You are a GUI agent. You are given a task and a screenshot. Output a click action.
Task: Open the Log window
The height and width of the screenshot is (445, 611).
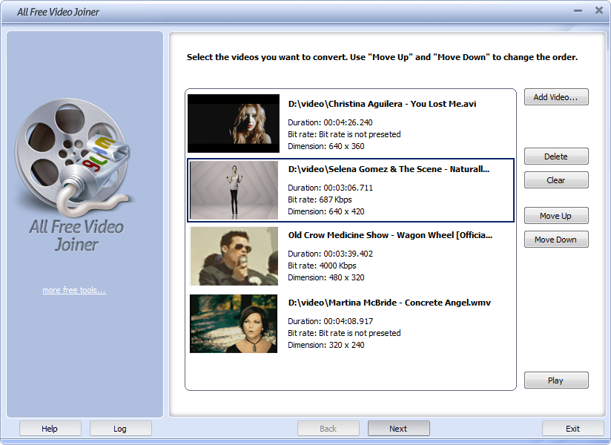120,428
